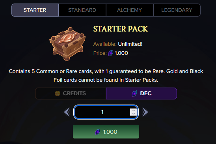Click the Starter Pack chest image
Image resolution: width=216 pixels, height=144 pixels.
click(67, 44)
